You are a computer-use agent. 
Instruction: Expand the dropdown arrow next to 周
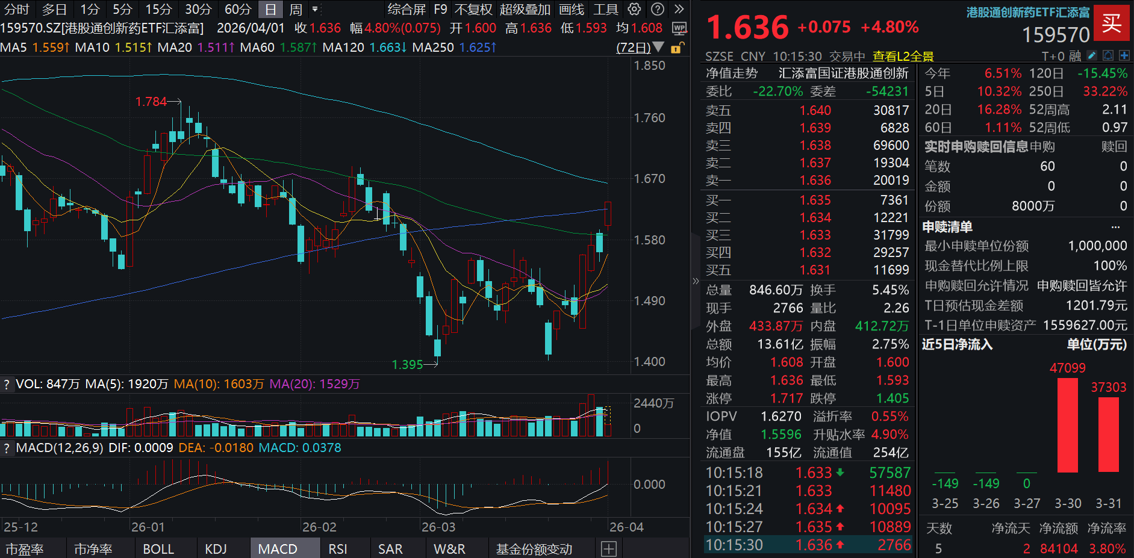tap(315, 9)
